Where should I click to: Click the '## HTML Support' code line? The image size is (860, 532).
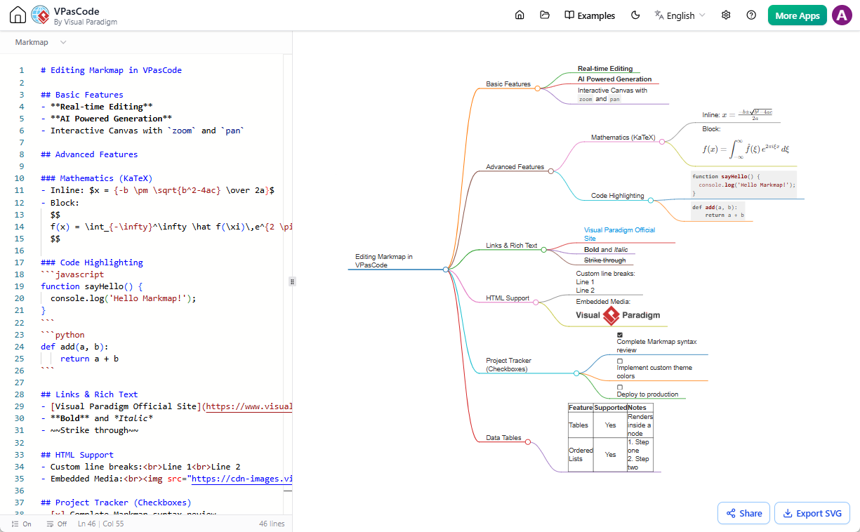pos(77,455)
